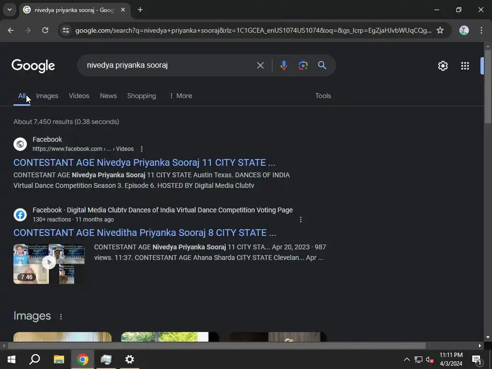Click the Google logo
Viewport: 492px width, 369px height.
click(x=33, y=66)
